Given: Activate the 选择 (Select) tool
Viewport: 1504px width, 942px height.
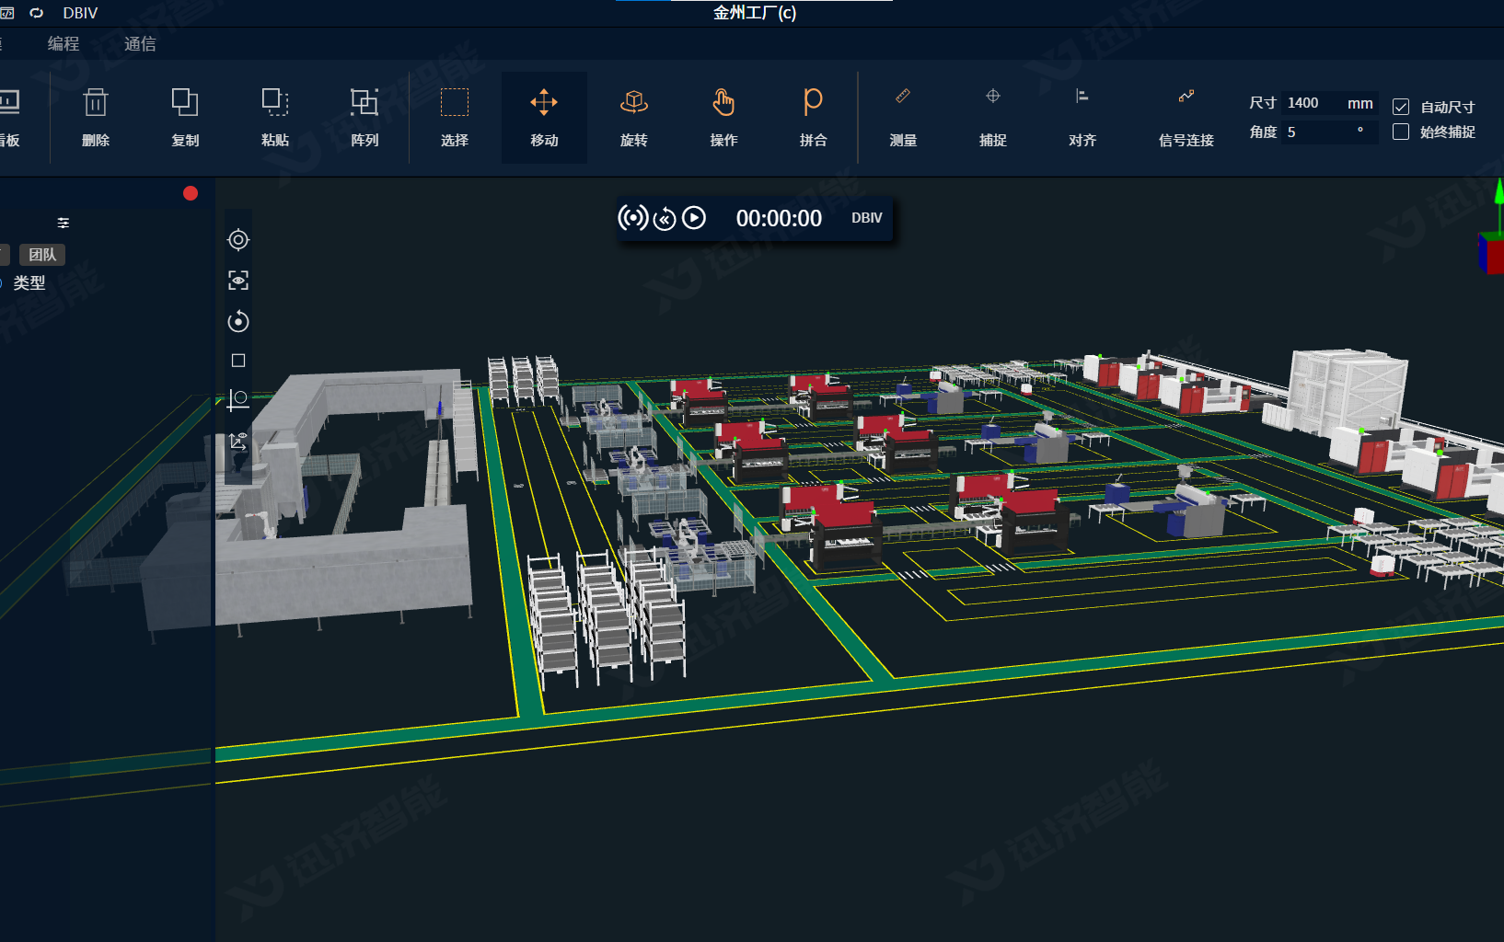Looking at the screenshot, I should click(455, 118).
